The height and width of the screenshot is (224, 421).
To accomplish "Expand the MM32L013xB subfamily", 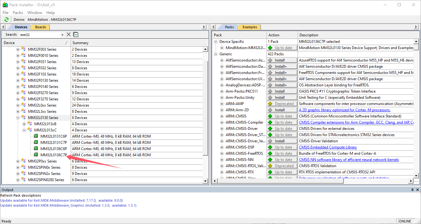I will (x=24, y=124).
